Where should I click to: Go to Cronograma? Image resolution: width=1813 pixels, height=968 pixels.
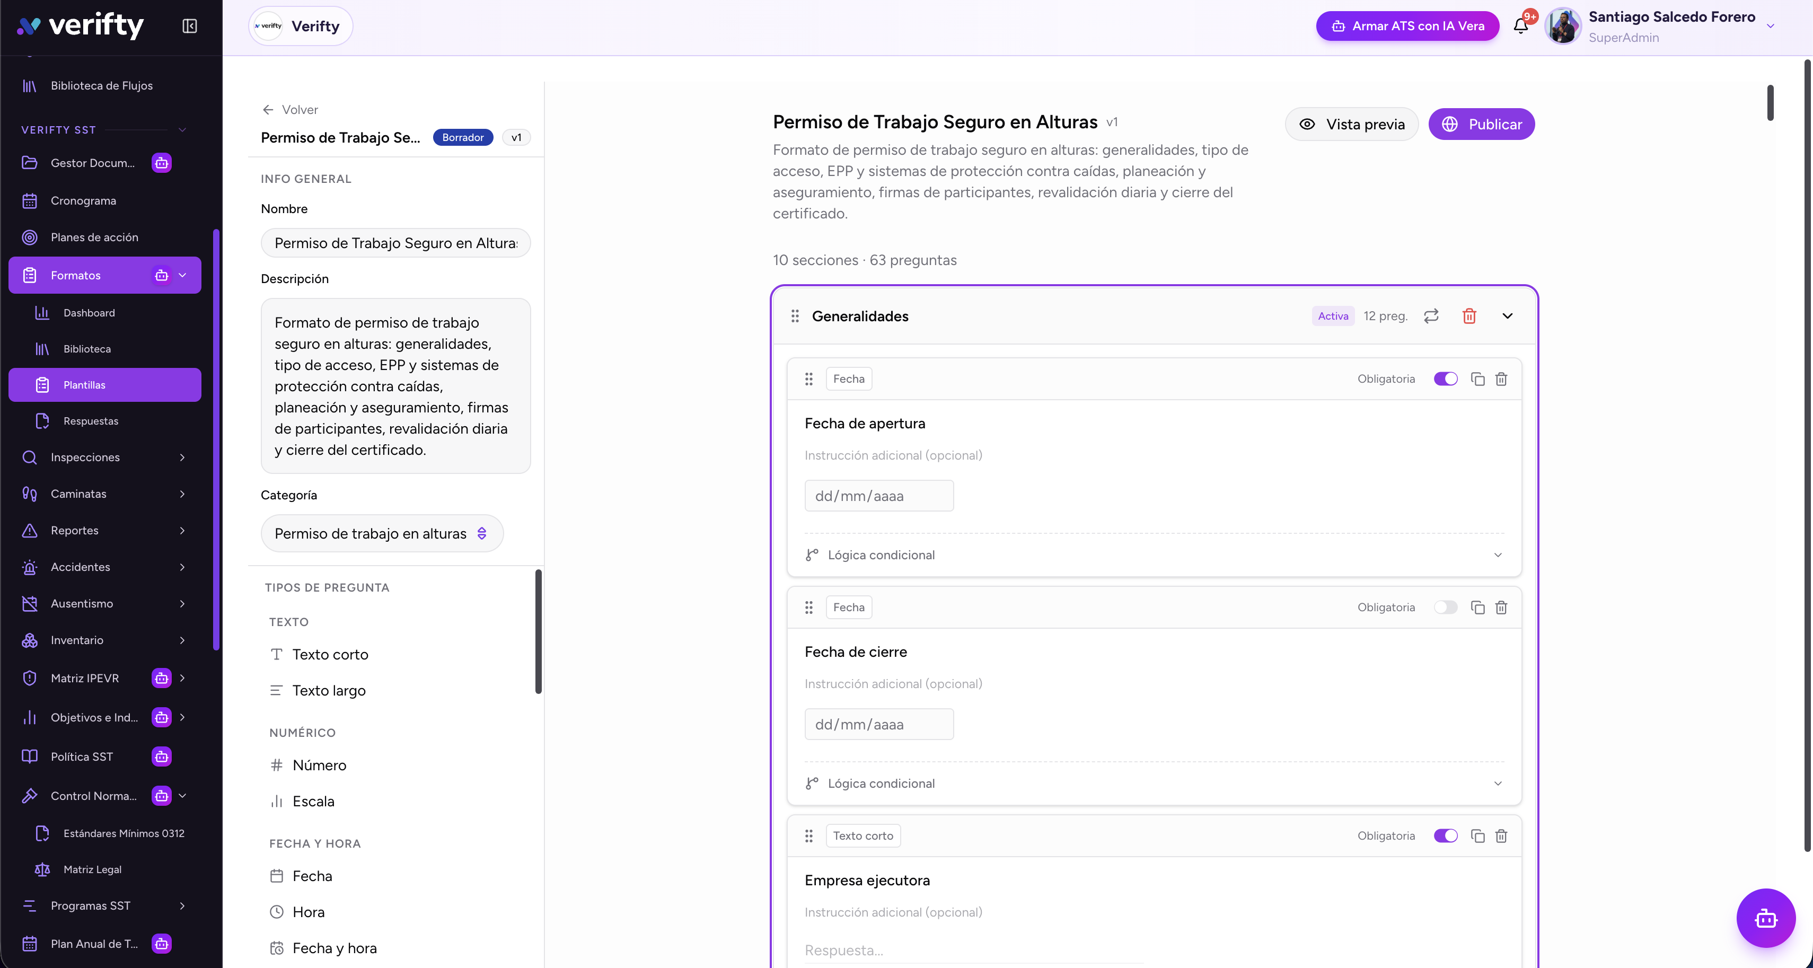tap(105, 200)
